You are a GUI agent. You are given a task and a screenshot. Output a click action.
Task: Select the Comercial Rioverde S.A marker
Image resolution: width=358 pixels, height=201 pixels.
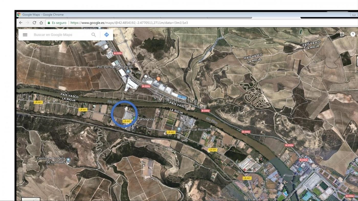coord(179,129)
